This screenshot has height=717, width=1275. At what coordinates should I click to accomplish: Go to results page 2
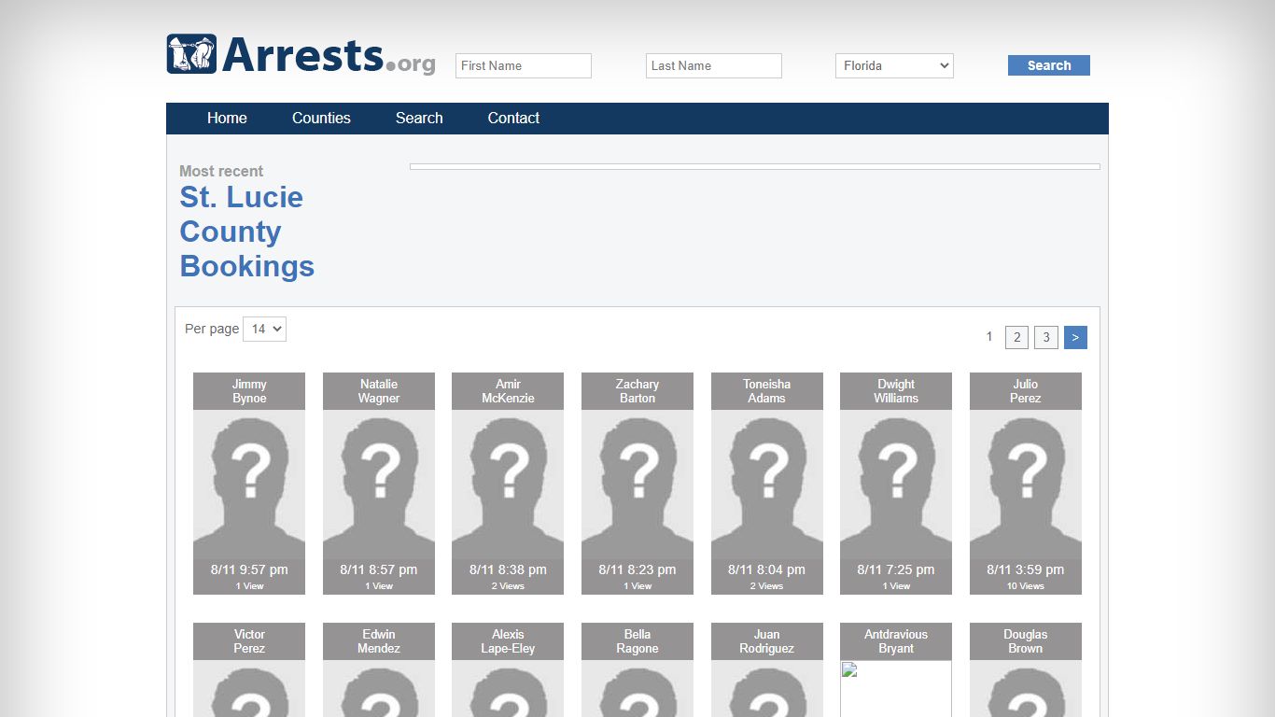point(1016,337)
